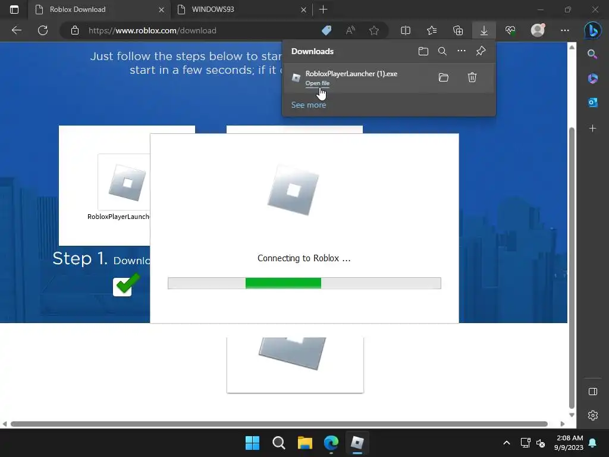Open Microsoft 365 sidebar icon
The image size is (609, 457).
pyautogui.click(x=593, y=78)
